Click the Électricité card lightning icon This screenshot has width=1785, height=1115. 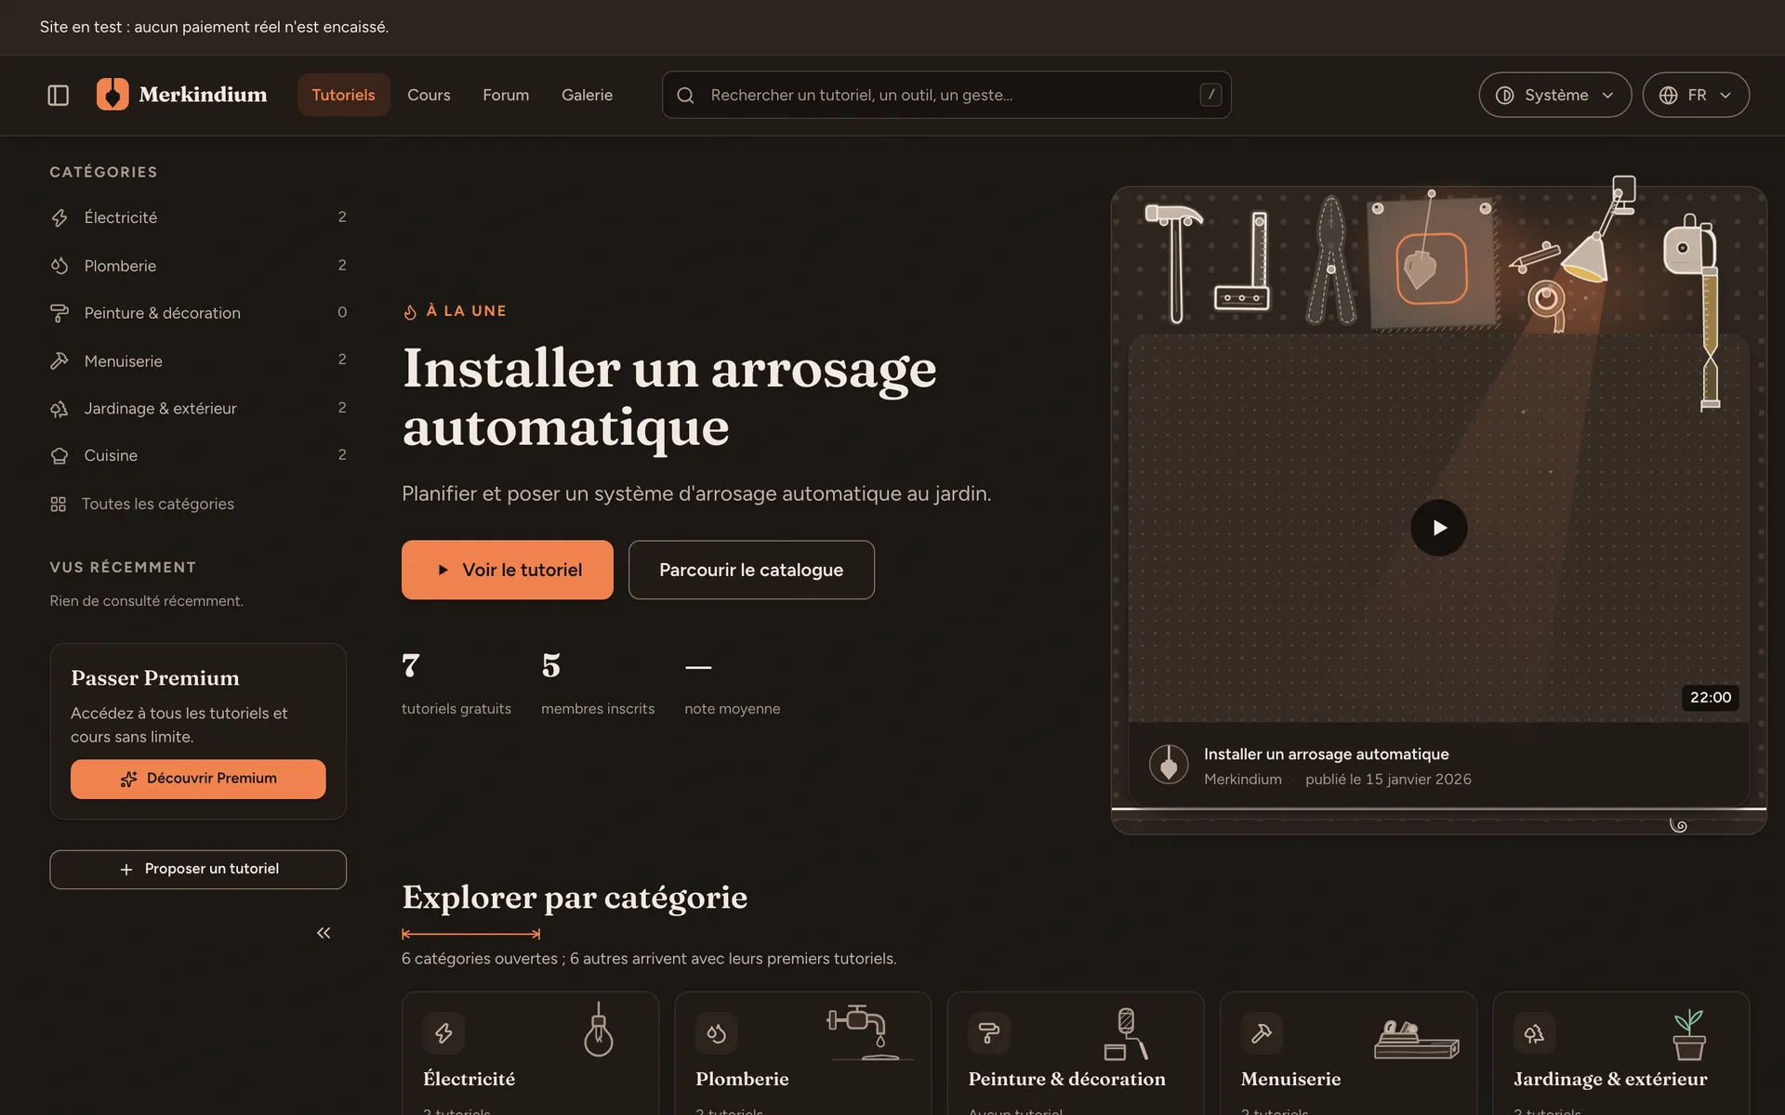point(443,1033)
